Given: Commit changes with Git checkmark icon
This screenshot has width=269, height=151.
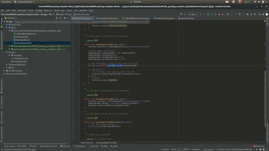Looking at the screenshot, I should (236, 15).
